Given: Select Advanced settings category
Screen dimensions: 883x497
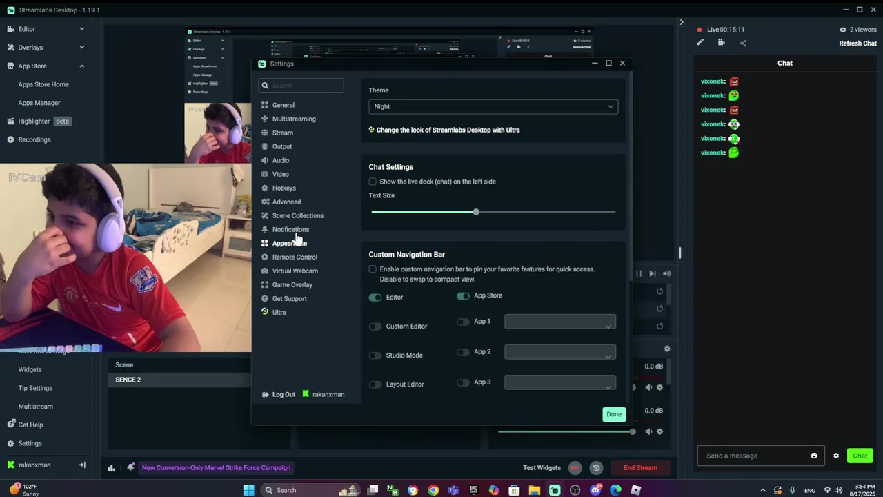Looking at the screenshot, I should click(281, 202).
